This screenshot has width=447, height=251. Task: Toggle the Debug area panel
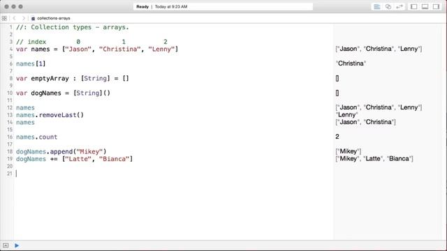(425, 6)
